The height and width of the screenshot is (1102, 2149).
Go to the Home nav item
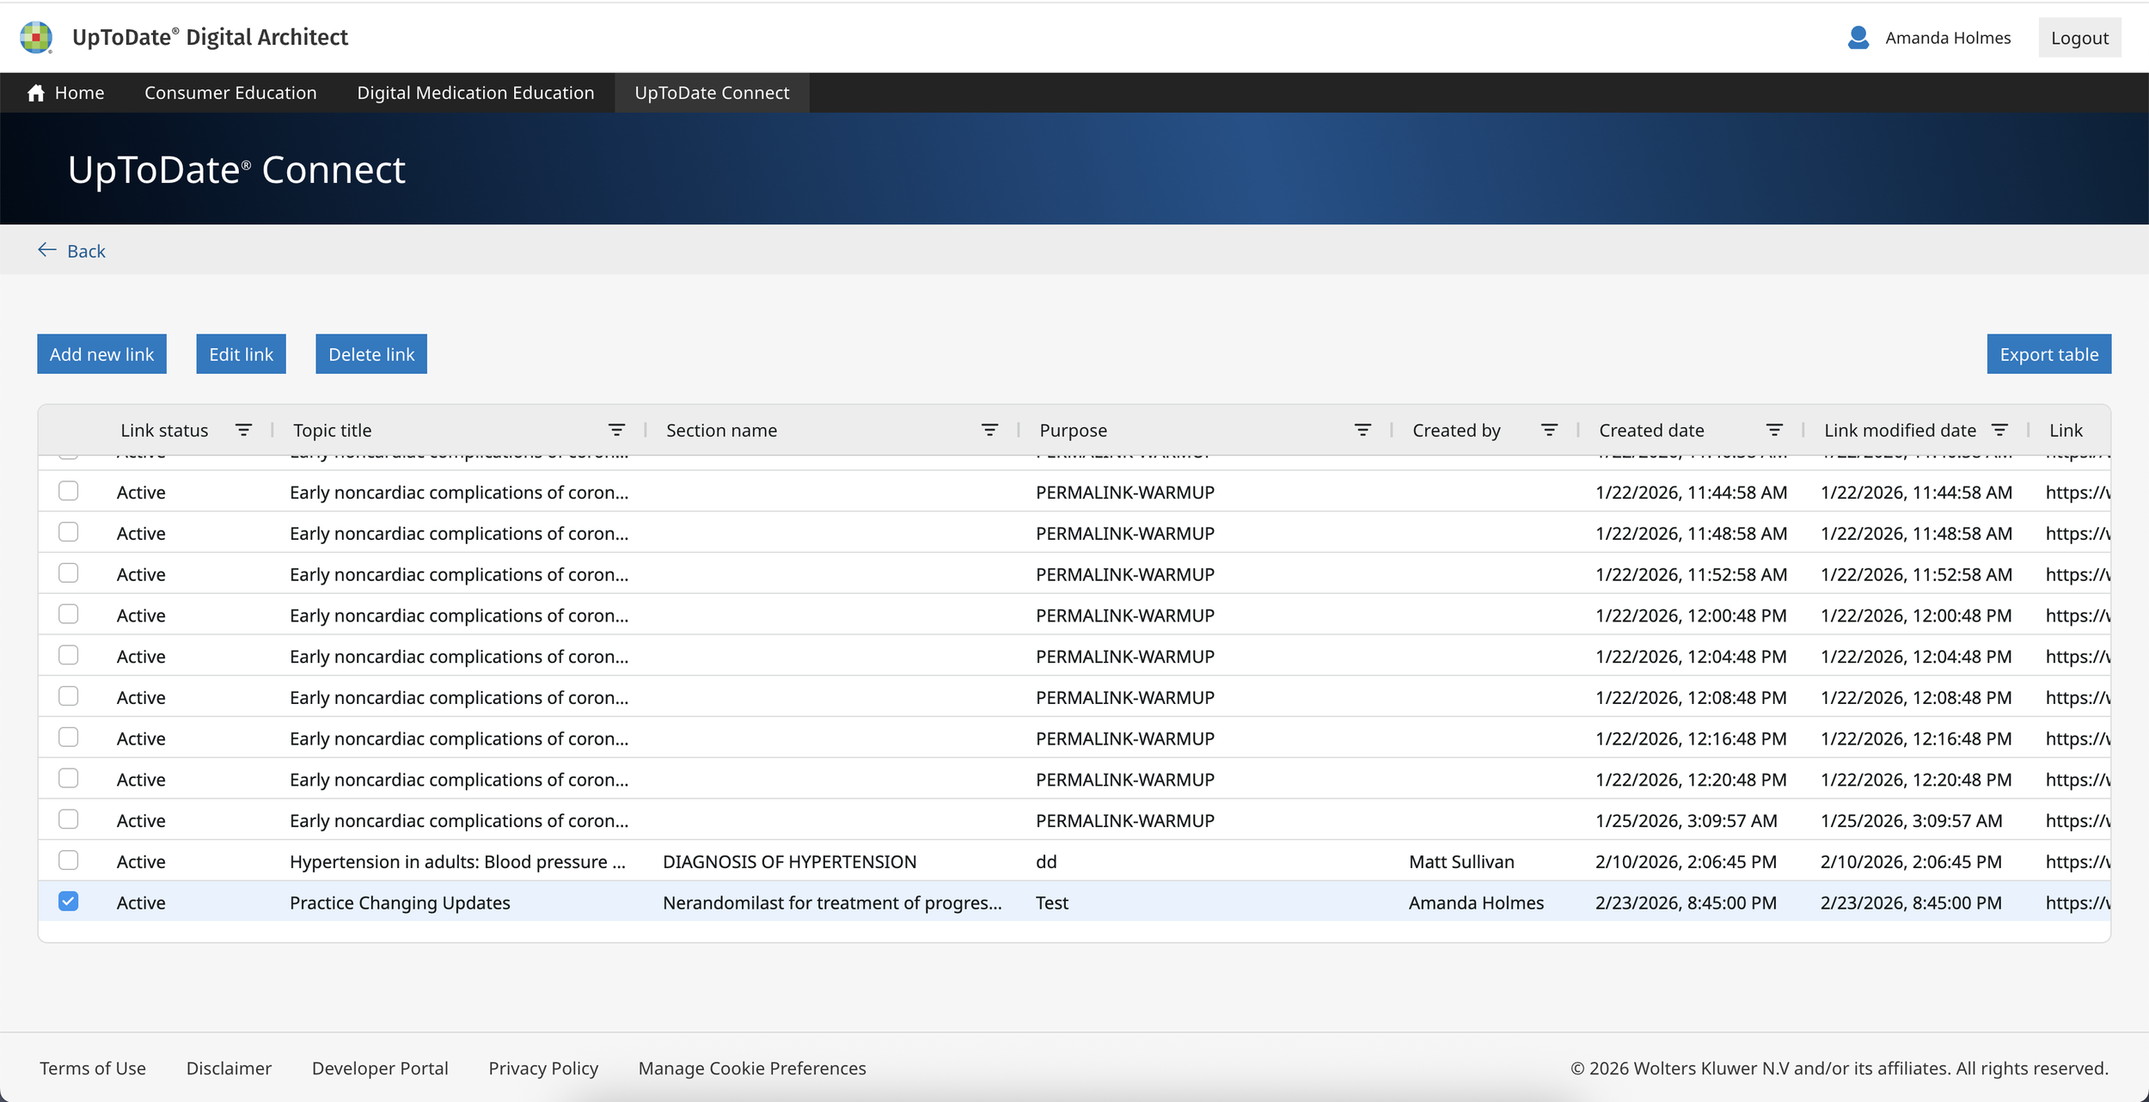[65, 93]
